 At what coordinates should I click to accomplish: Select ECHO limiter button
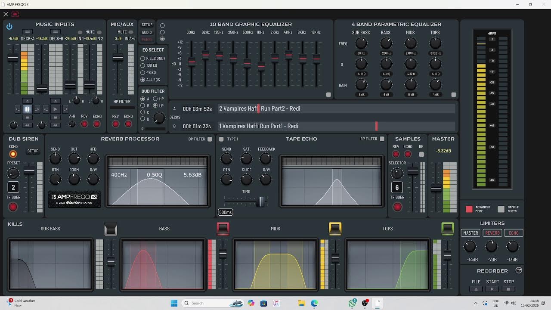click(x=514, y=233)
